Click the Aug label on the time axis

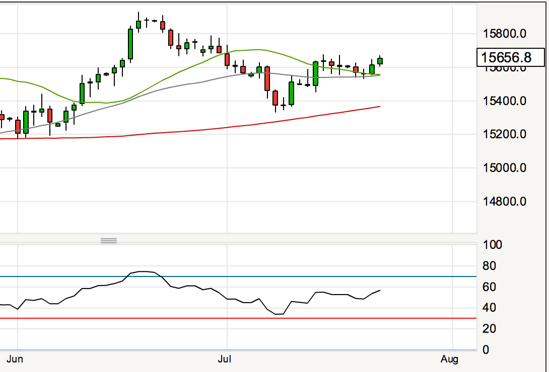(x=449, y=359)
